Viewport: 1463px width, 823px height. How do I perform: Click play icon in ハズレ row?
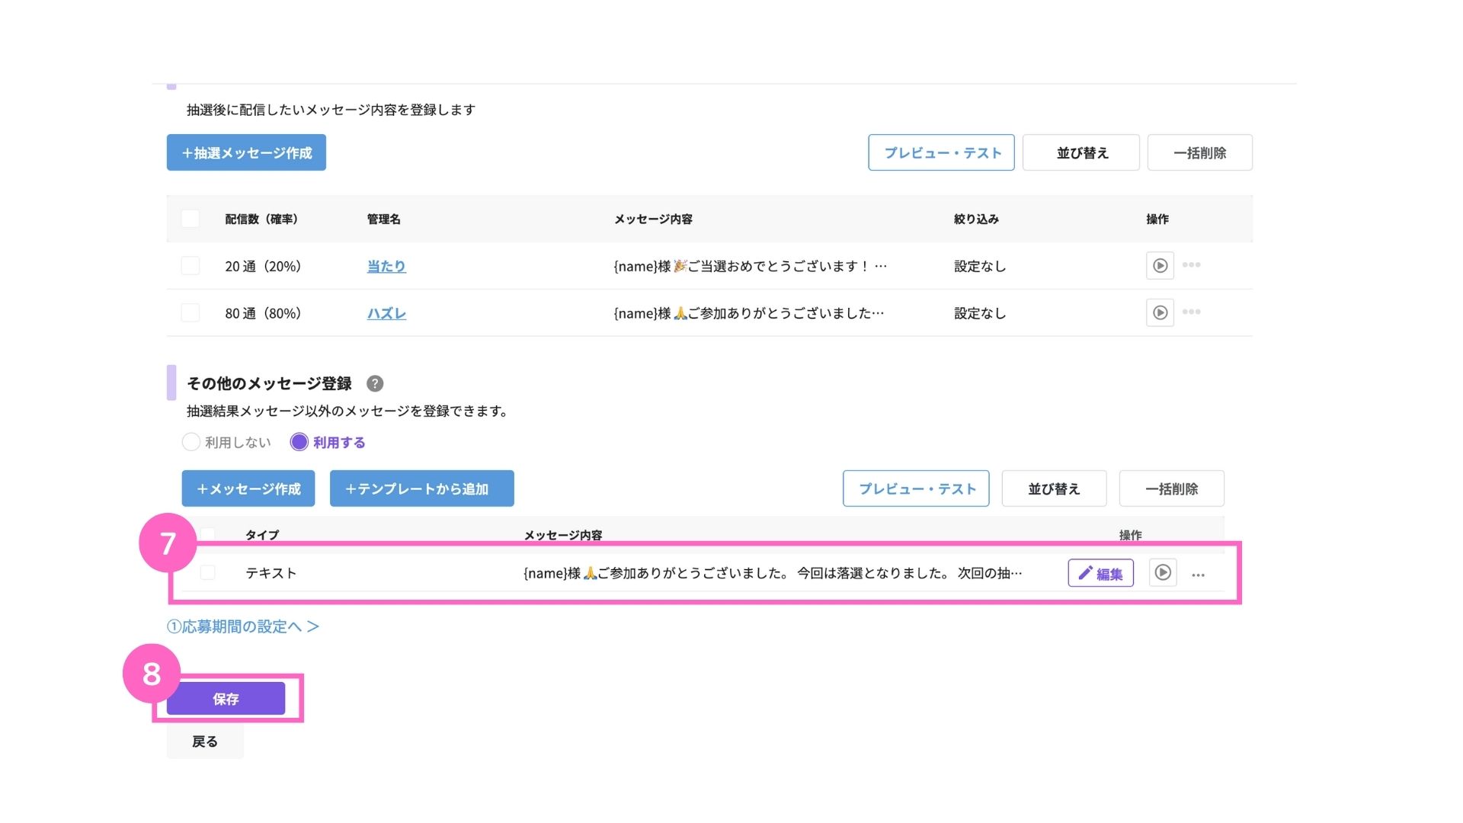click(x=1160, y=312)
